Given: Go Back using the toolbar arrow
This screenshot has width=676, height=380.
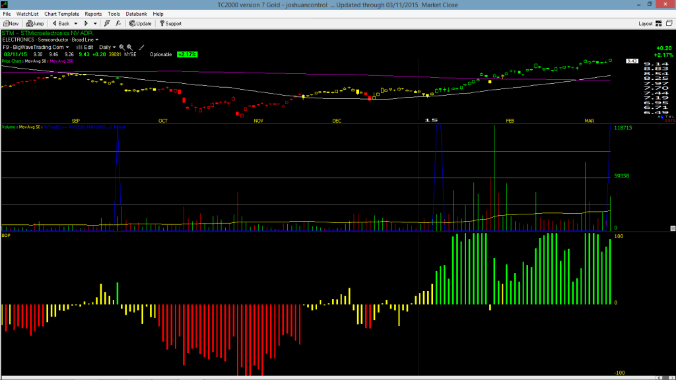Looking at the screenshot, I should [x=61, y=24].
